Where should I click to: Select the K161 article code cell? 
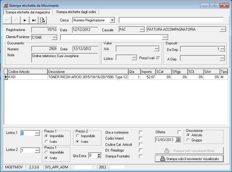pyautogui.click(x=27, y=77)
